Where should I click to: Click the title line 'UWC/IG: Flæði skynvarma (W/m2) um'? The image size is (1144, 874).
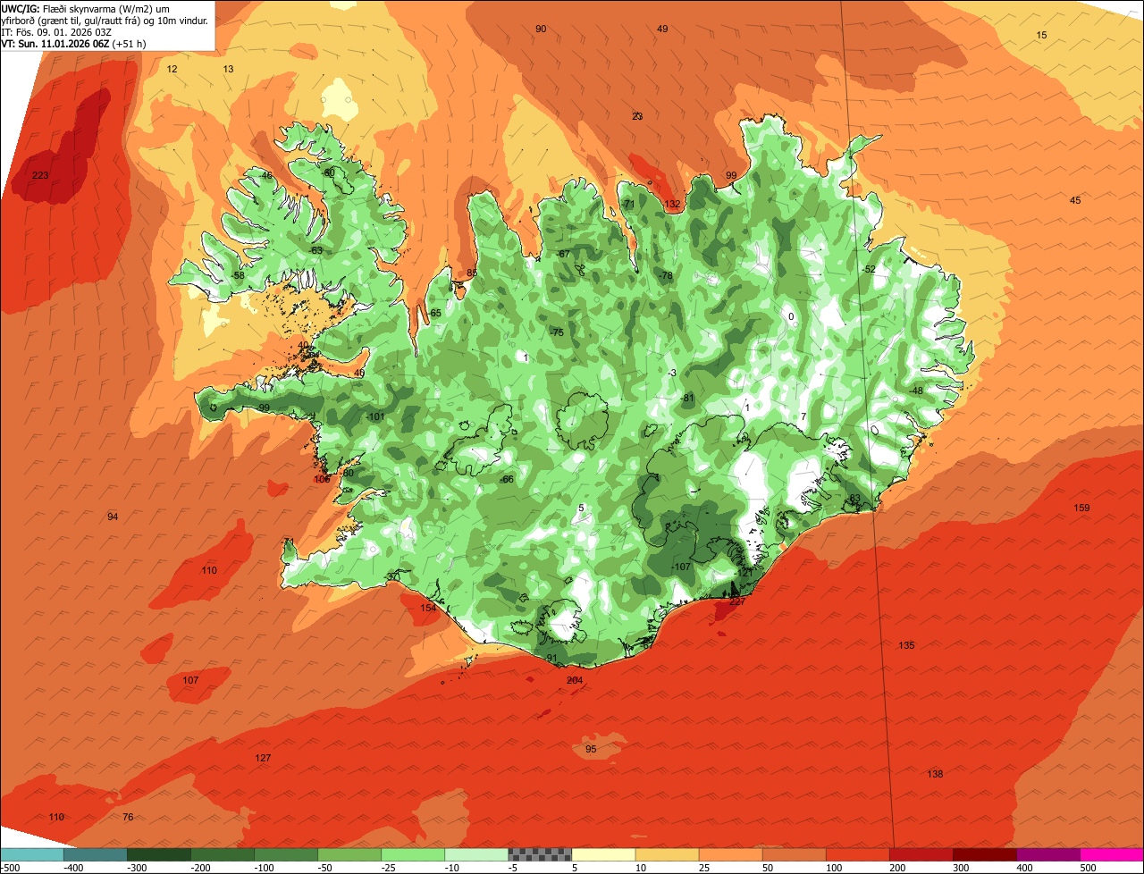(x=86, y=8)
